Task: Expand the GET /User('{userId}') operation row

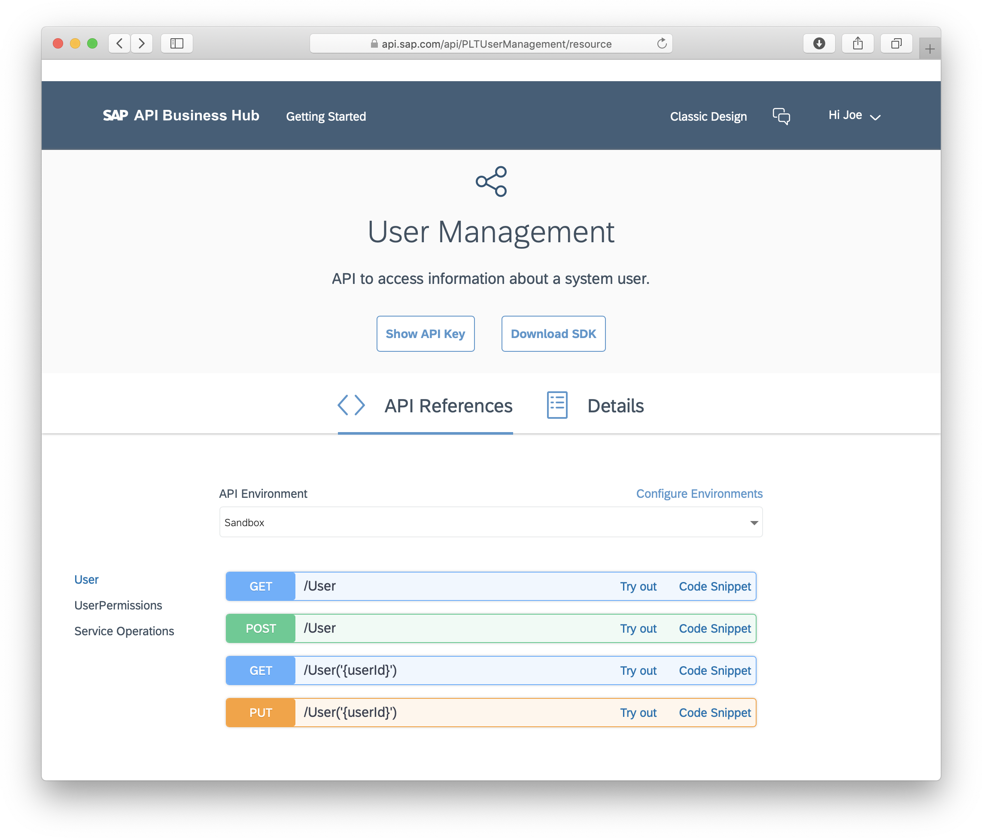Action: point(490,670)
